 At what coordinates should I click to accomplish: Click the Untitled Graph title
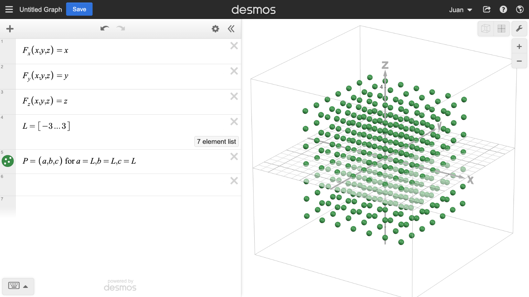point(41,9)
